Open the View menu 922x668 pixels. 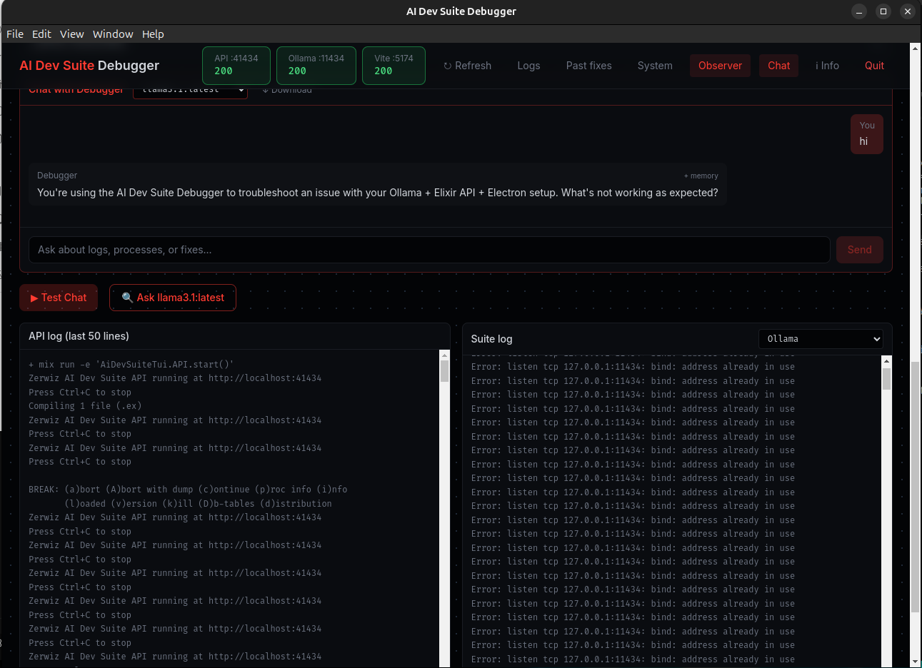(71, 34)
